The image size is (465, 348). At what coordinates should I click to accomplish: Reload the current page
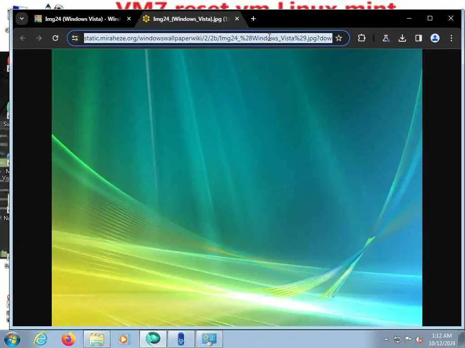(x=55, y=38)
